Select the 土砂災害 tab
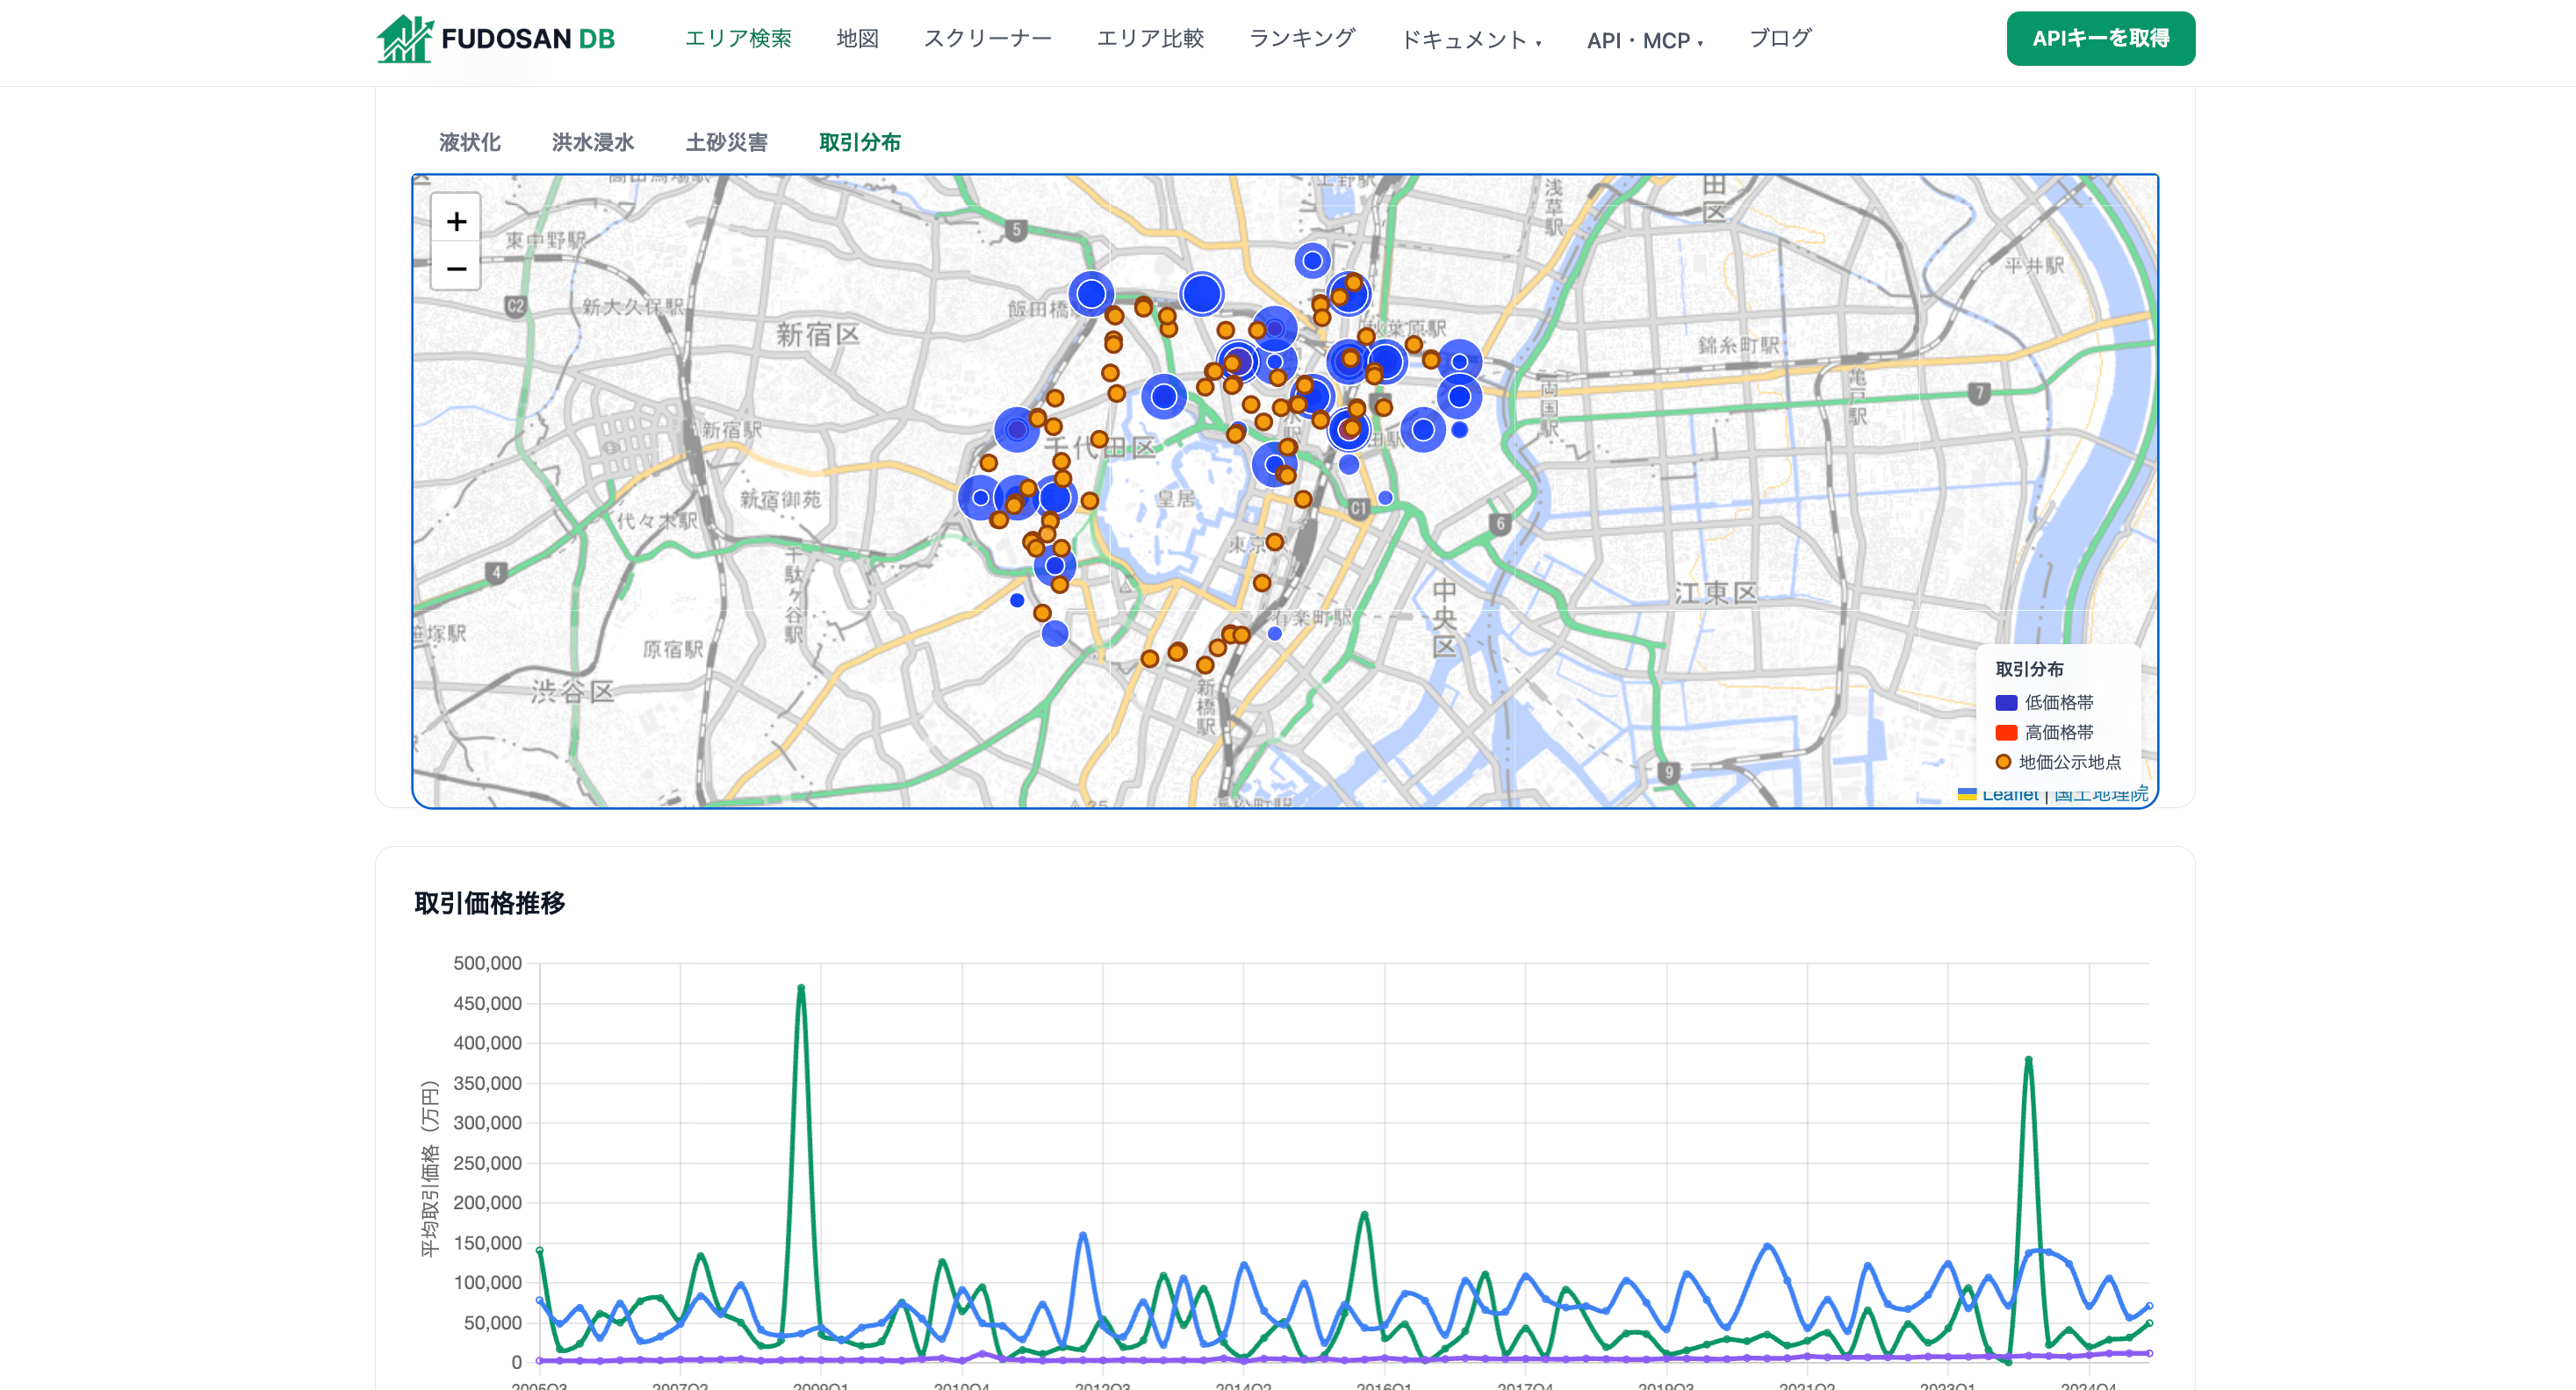Screen dimensions: 2576x1390 pyautogui.click(x=726, y=142)
